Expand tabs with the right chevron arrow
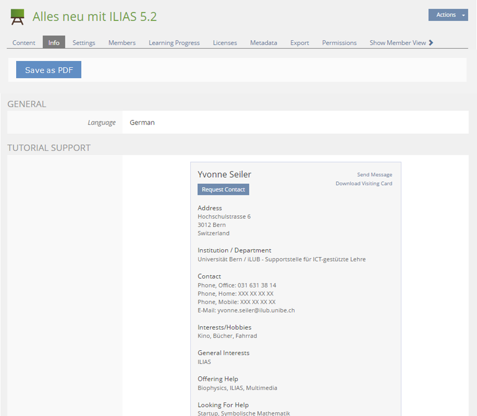 tap(431, 43)
